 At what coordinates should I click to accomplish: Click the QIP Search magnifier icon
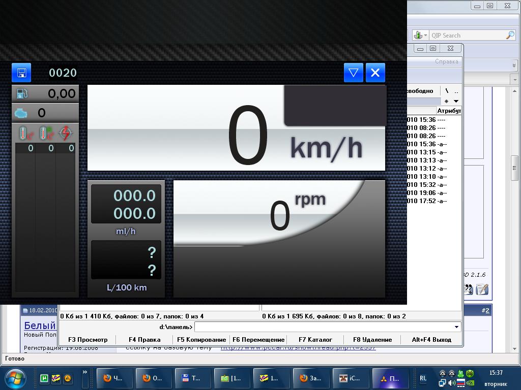[x=510, y=35]
